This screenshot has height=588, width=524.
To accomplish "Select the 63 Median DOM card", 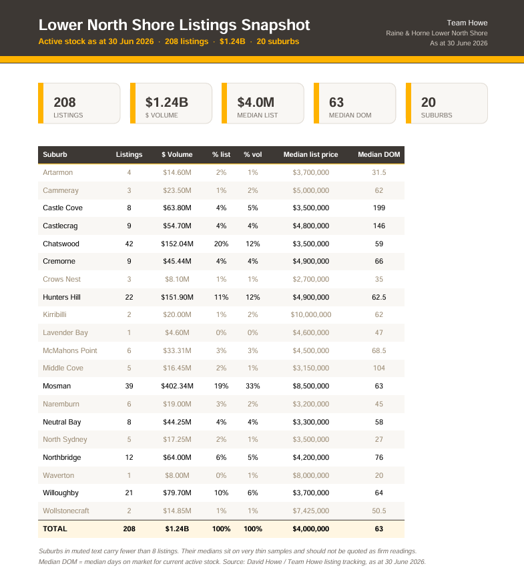I will 355,103.
